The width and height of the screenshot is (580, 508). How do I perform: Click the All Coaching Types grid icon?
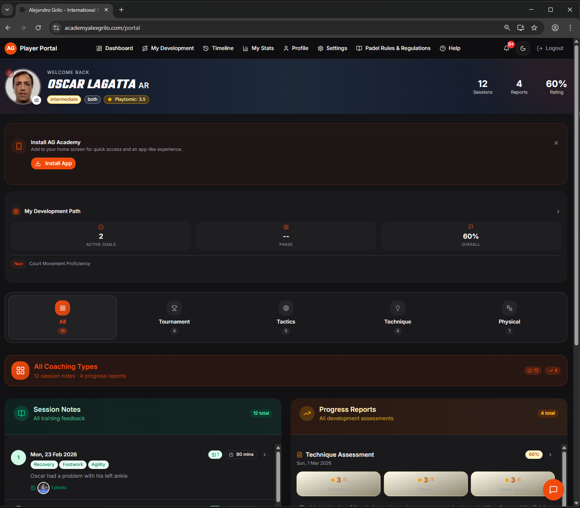(x=20, y=371)
